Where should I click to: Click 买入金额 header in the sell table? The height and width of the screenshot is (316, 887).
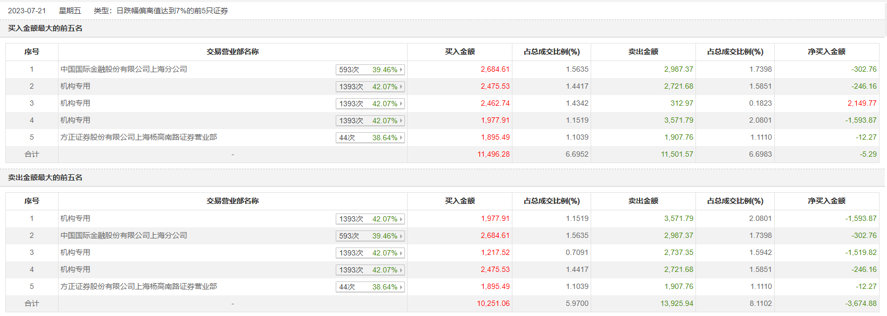(x=460, y=201)
